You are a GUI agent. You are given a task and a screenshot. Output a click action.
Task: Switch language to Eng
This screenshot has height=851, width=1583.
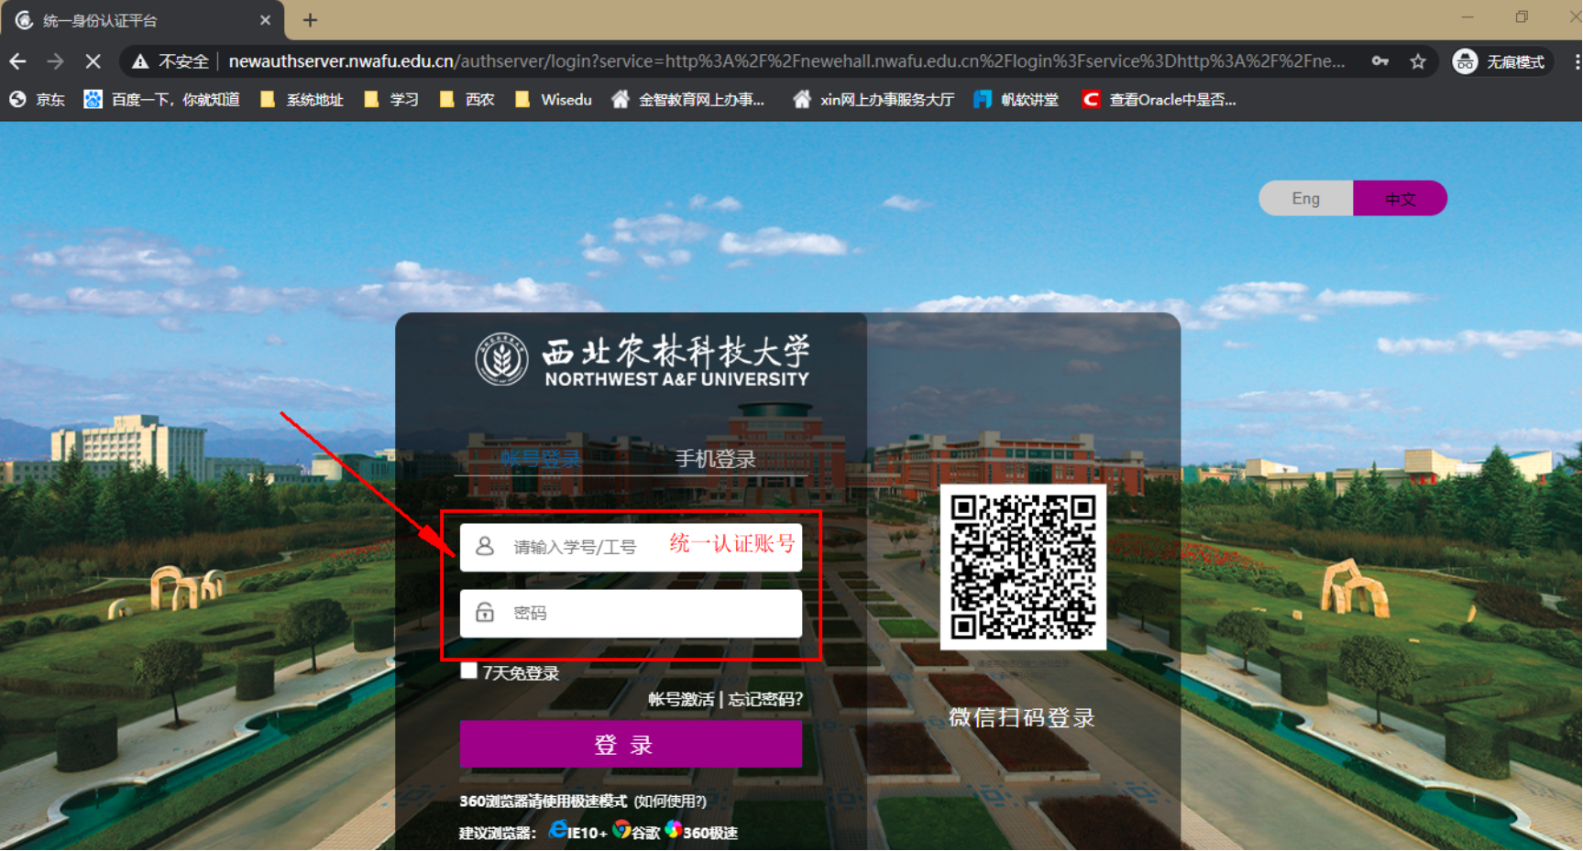coord(1305,199)
